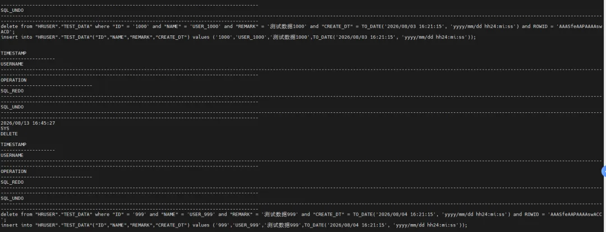This screenshot has width=606, height=232.
Task: Click the SQL_UNDO header just above the 2026/08/13 timestamp
Action: pos(12,107)
